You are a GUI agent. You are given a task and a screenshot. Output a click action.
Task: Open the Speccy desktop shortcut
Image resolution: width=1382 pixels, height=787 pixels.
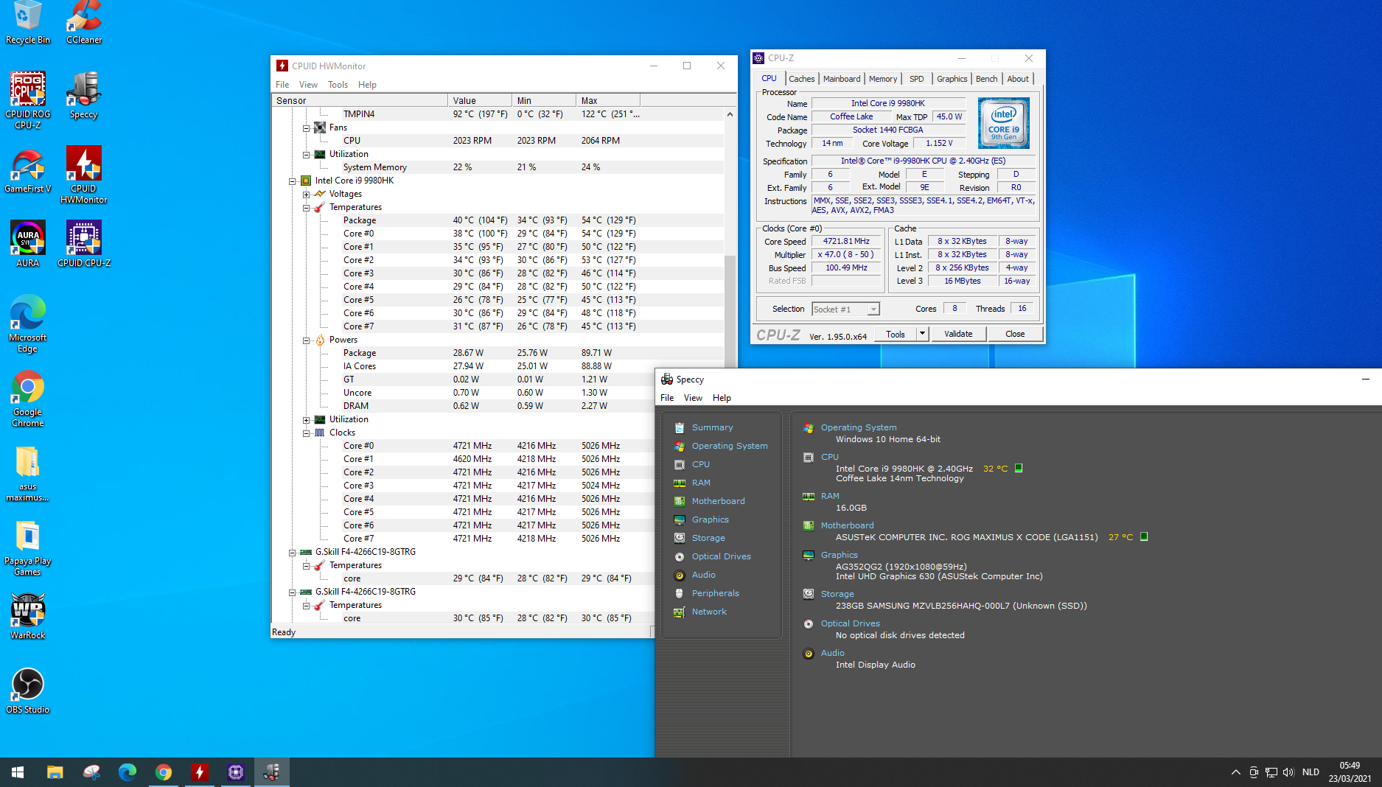(84, 95)
